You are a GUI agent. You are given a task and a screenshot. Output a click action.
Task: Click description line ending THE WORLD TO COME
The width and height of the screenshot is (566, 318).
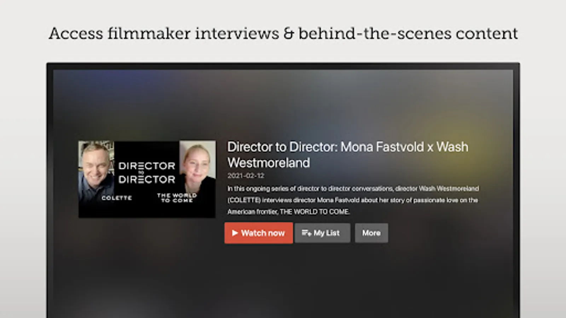[x=289, y=212]
